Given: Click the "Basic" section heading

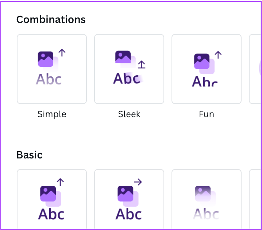Looking at the screenshot, I should pos(30,155).
